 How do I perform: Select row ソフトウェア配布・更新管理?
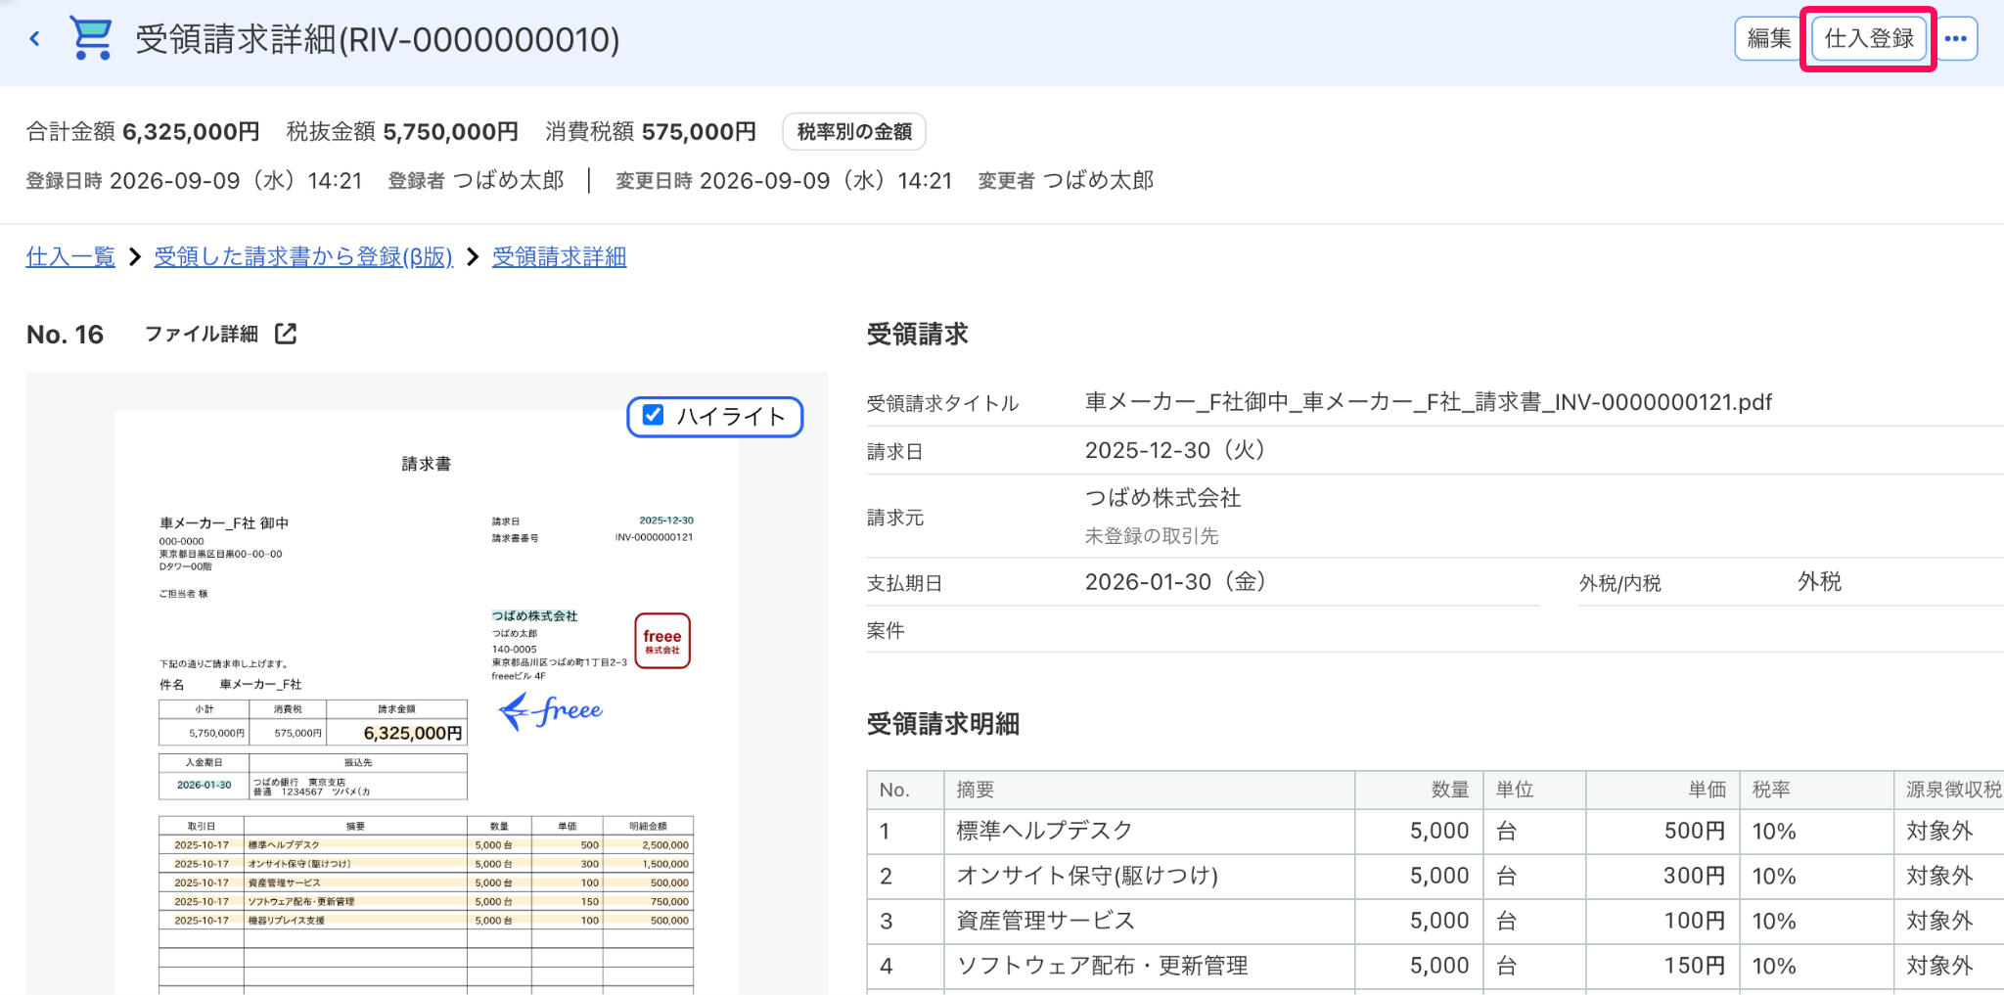click(1435, 967)
